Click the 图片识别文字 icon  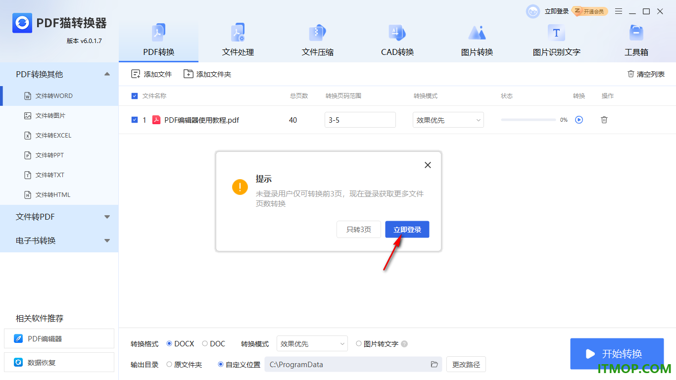pos(556,33)
